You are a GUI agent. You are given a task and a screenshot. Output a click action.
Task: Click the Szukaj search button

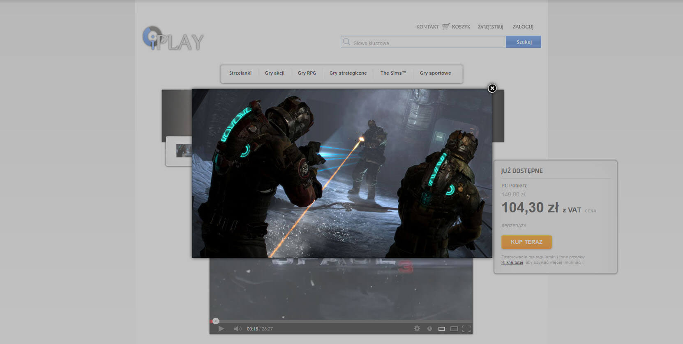point(524,42)
